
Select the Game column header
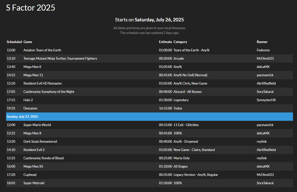[x=28, y=42]
